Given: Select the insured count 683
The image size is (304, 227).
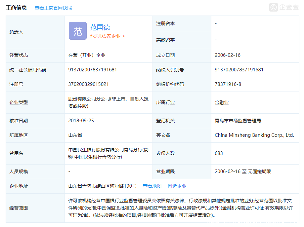Looking at the screenshot, I should (219, 153).
